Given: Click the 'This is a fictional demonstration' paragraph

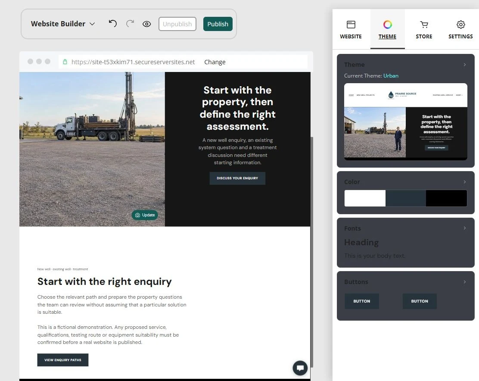Looking at the screenshot, I should pos(108,334).
